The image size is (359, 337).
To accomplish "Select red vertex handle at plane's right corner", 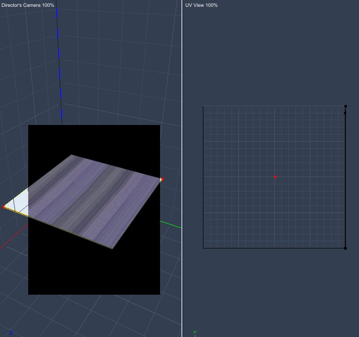I will pyautogui.click(x=162, y=179).
